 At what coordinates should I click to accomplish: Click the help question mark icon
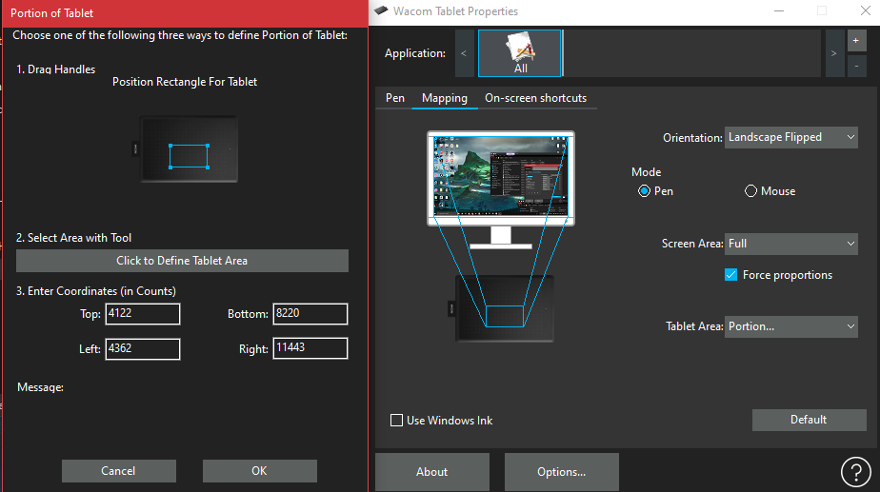coord(856,472)
